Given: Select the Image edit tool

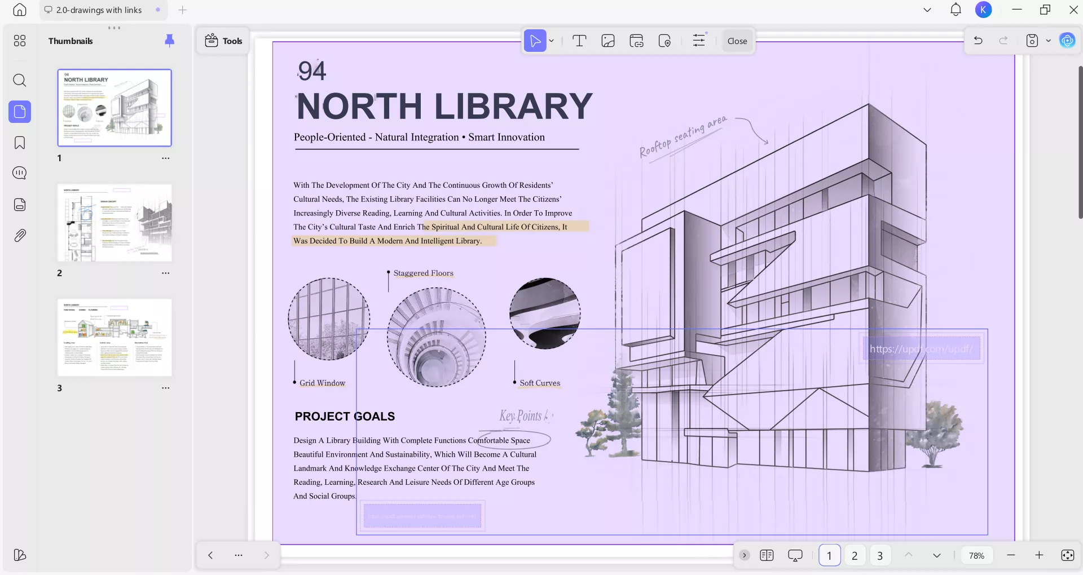Looking at the screenshot, I should tap(608, 41).
